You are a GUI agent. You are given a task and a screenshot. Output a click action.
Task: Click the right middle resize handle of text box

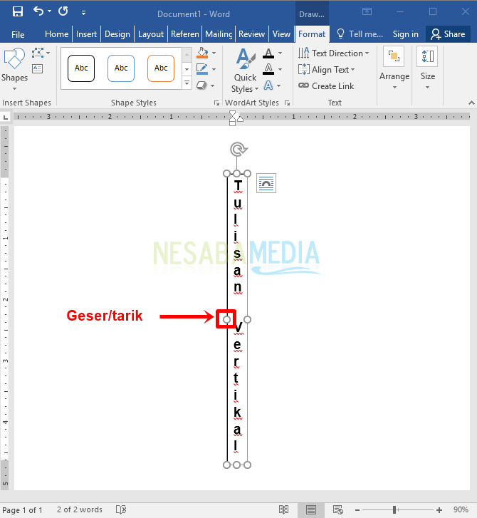(247, 319)
